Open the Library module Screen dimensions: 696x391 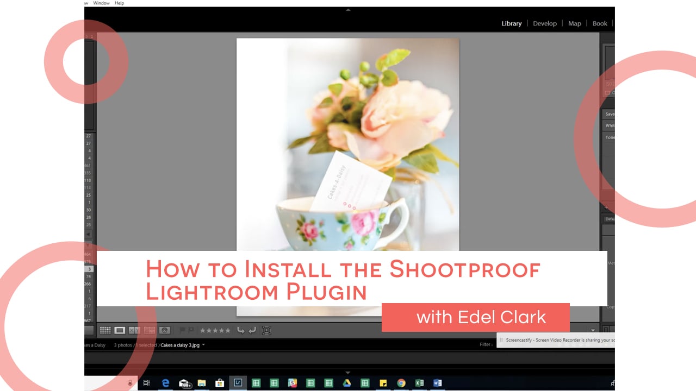click(512, 23)
